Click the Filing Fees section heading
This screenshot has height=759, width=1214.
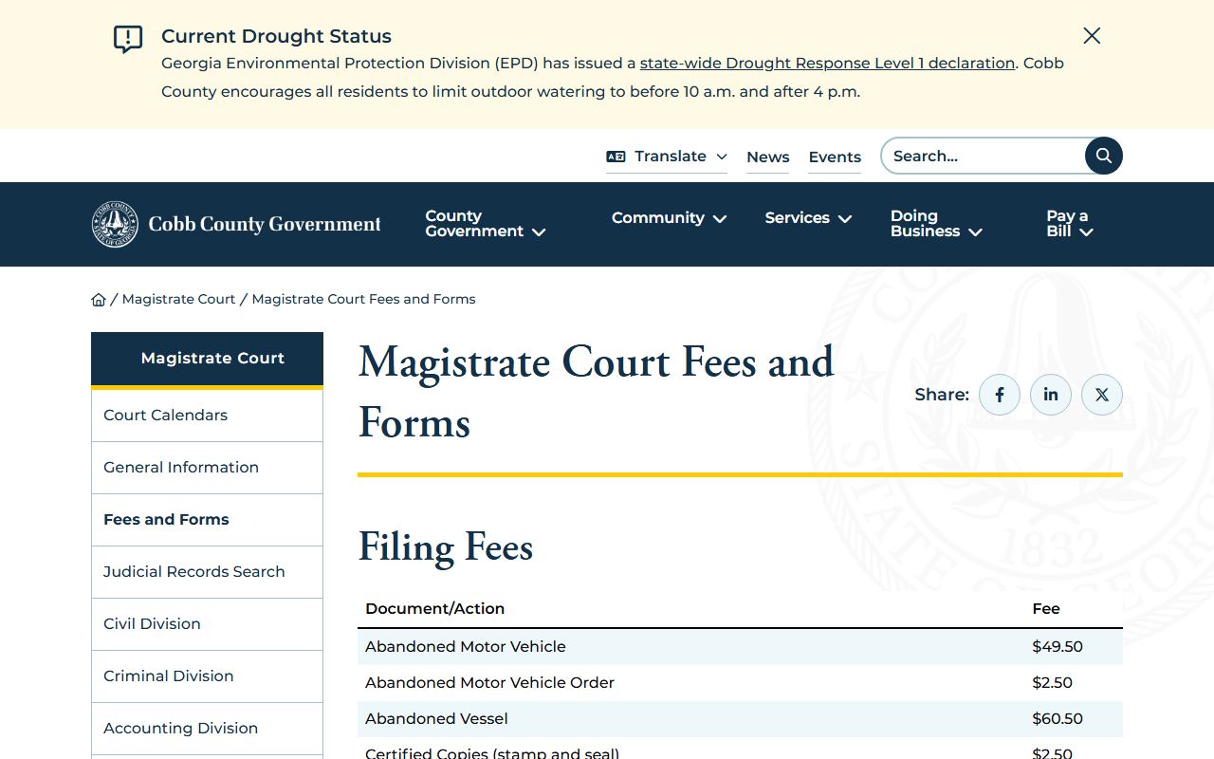pyautogui.click(x=446, y=548)
